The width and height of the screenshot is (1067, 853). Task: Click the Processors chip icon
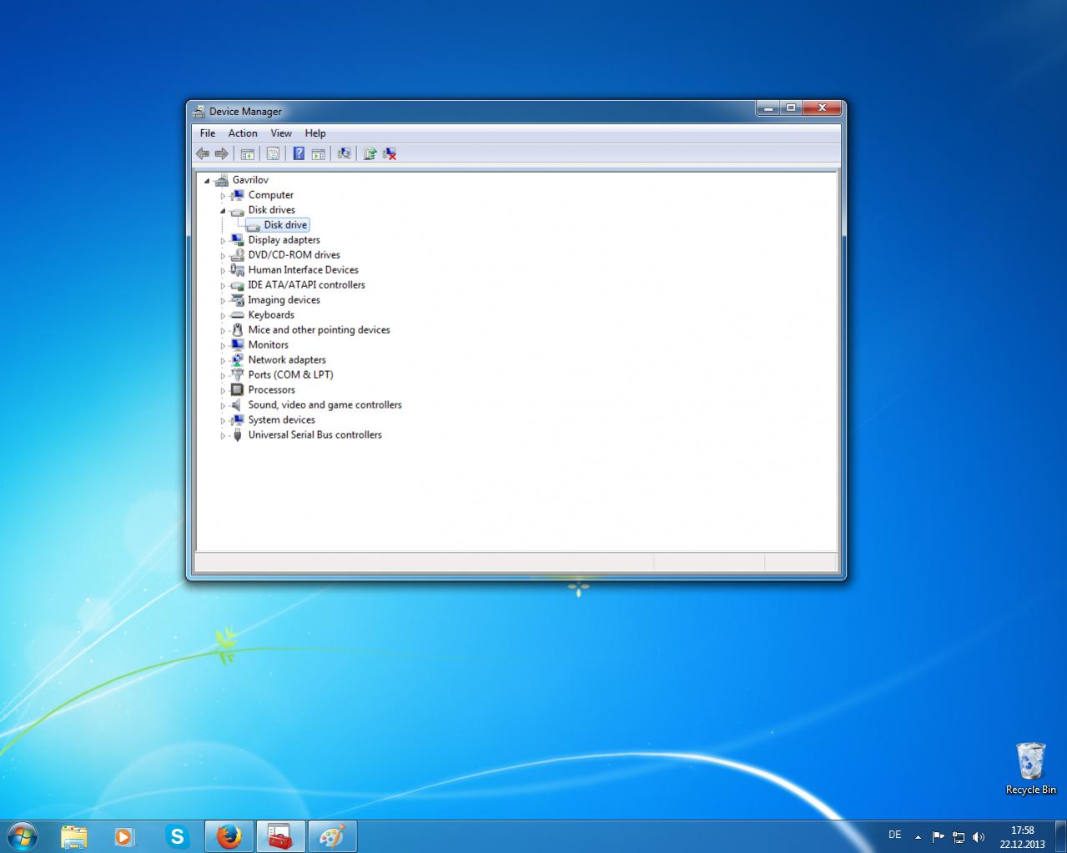tap(237, 390)
